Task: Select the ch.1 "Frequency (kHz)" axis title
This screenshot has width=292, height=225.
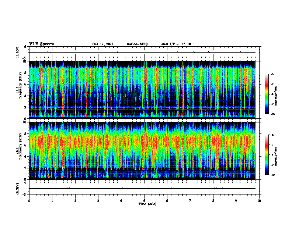Action: pos(20,85)
